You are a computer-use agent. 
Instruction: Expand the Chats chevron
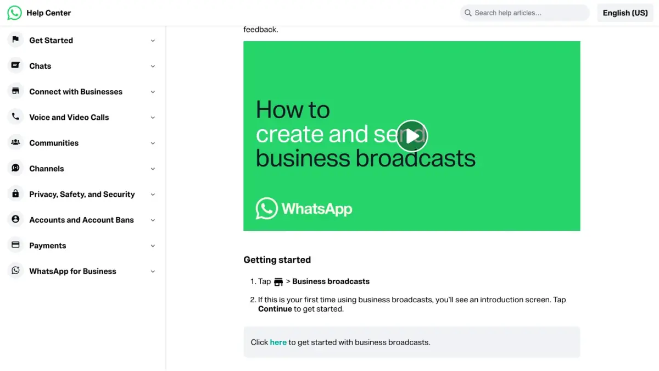click(153, 66)
